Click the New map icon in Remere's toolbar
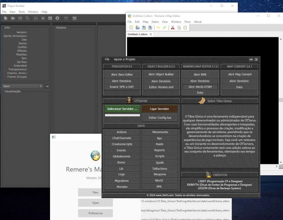Screen dimensions: 283x220 [x=131, y=27]
